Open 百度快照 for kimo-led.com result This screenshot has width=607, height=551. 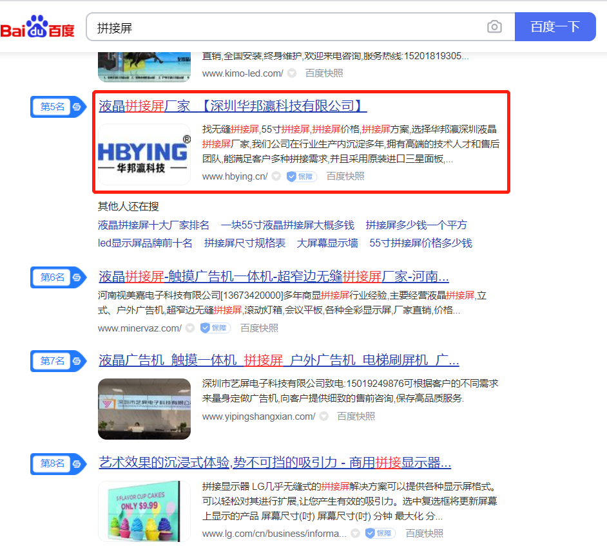324,73
